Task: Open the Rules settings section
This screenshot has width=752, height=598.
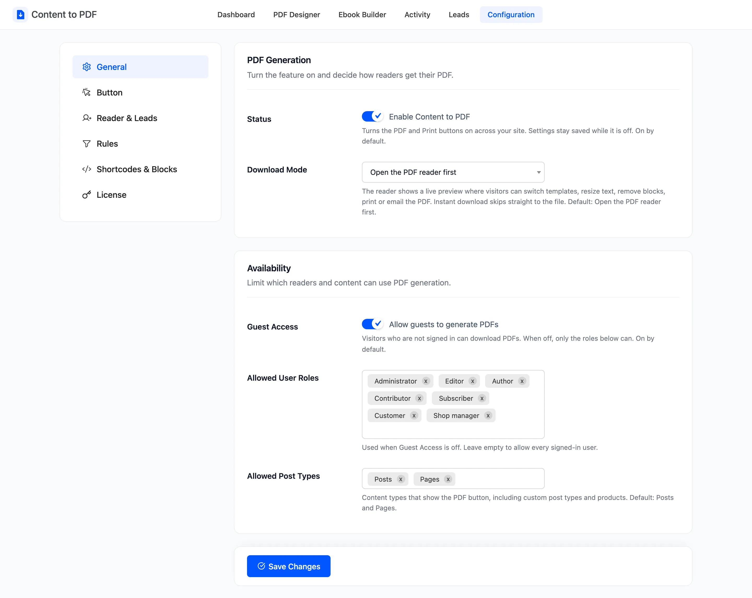Action: [140, 143]
